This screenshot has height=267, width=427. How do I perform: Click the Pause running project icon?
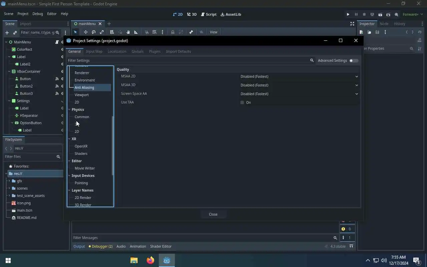pyautogui.click(x=356, y=14)
